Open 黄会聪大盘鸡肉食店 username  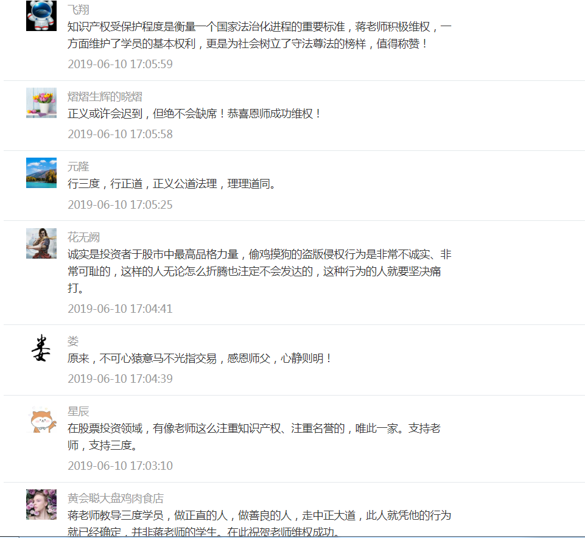(116, 498)
